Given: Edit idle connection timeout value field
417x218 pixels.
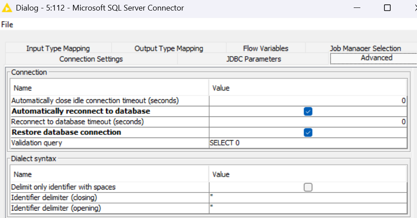Looking at the screenshot, I should pos(308,101).
